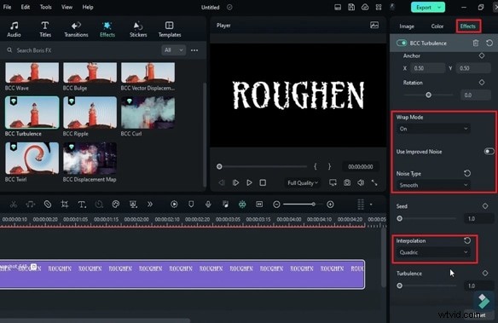Select the BCC Curl effect thumbnail
The height and width of the screenshot is (323, 498).
[148, 112]
